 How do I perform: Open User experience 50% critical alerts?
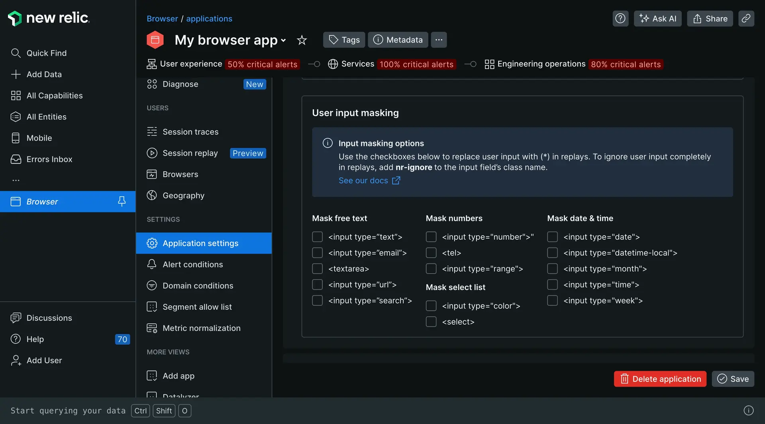point(223,64)
